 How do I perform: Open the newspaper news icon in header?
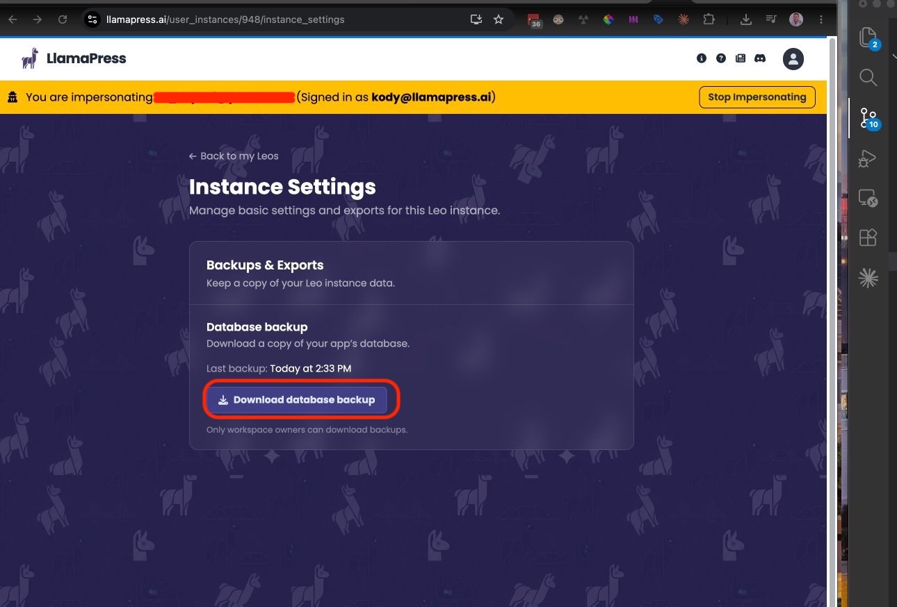(741, 58)
